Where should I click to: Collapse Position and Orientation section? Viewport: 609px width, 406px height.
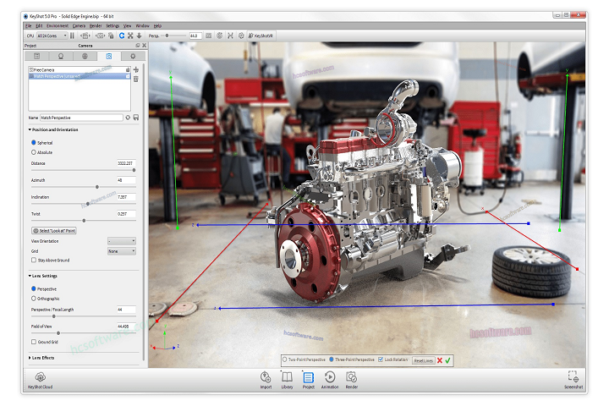[30, 129]
